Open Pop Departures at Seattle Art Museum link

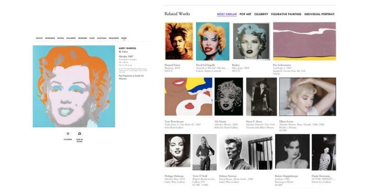click(132, 77)
